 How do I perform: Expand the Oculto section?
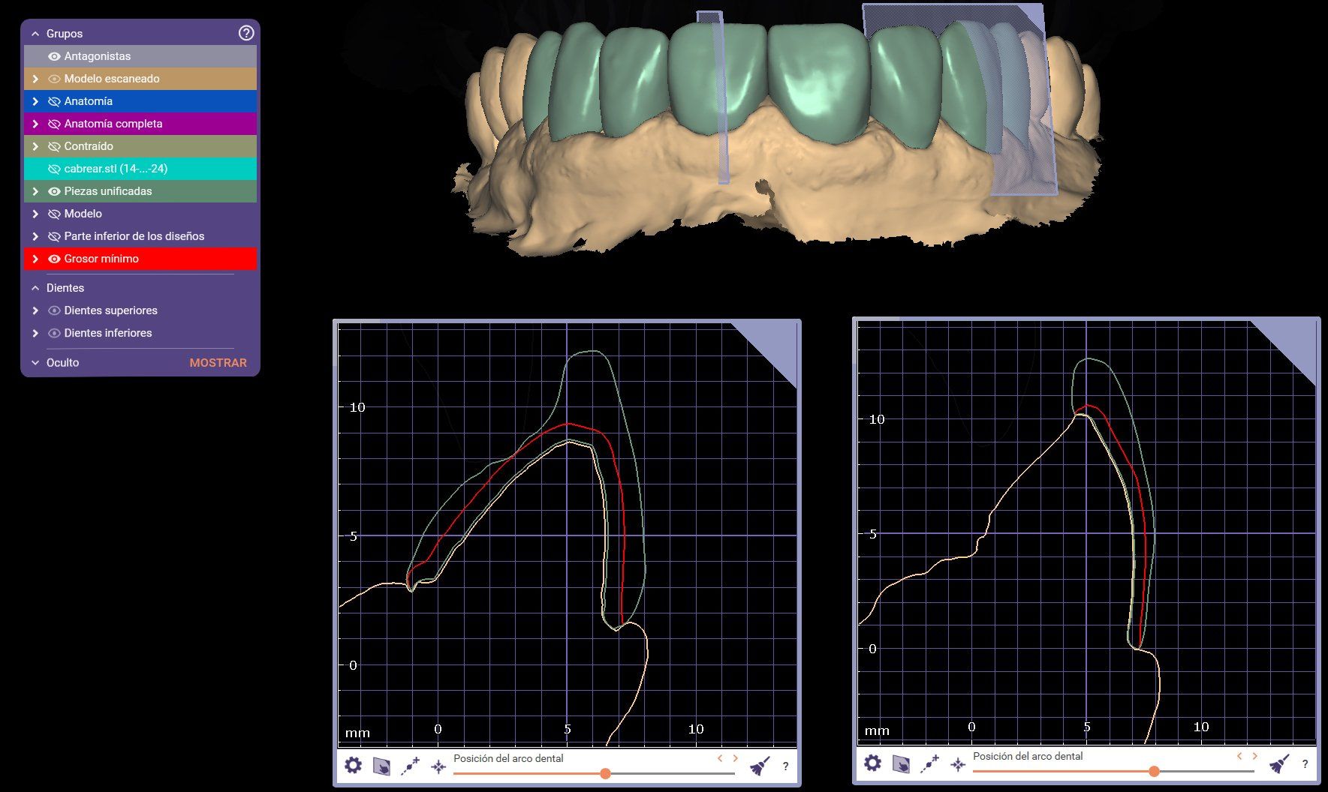click(x=35, y=362)
